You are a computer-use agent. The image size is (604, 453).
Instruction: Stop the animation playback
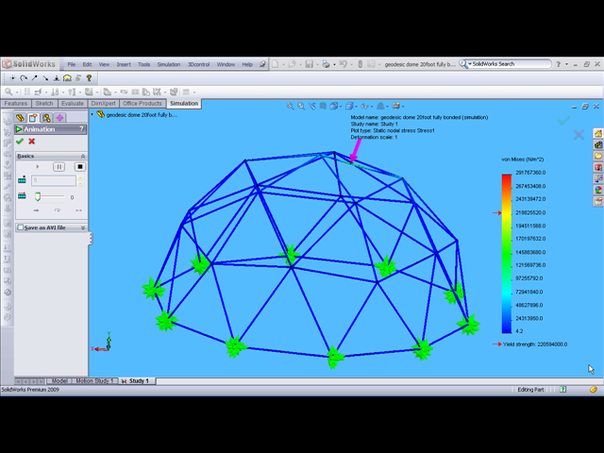pos(80,167)
